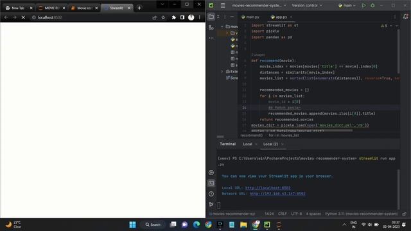Hide the Project panel with minus icon
Viewport: 411px width, 231px height.
pos(232,17)
